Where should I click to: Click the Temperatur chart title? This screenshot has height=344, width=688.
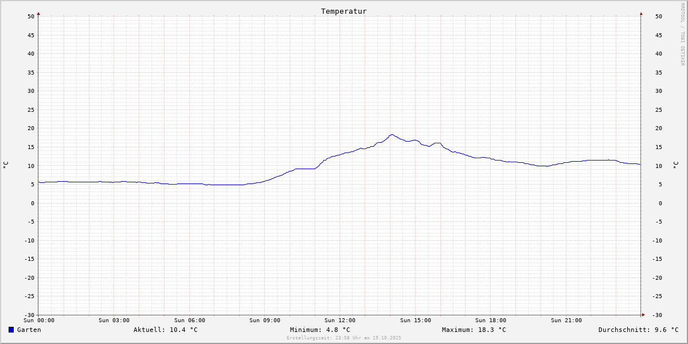tap(344, 11)
